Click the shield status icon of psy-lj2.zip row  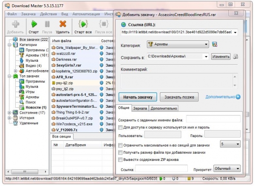tap(102, 83)
